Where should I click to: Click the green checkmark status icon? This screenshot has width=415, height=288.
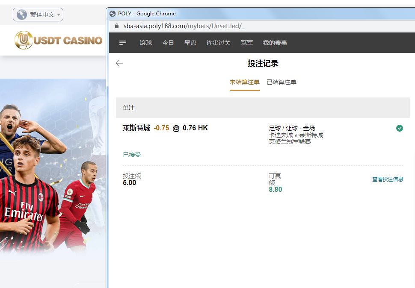click(x=400, y=128)
